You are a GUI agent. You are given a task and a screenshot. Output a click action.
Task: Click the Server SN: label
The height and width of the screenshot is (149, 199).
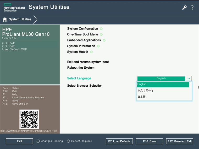point(10,38)
